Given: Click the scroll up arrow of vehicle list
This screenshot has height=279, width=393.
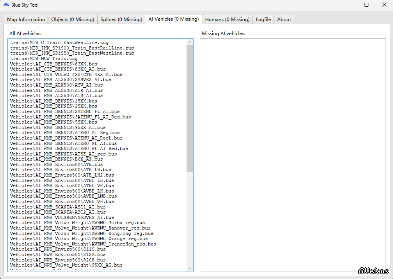Looking at the screenshot, I should point(190,42).
